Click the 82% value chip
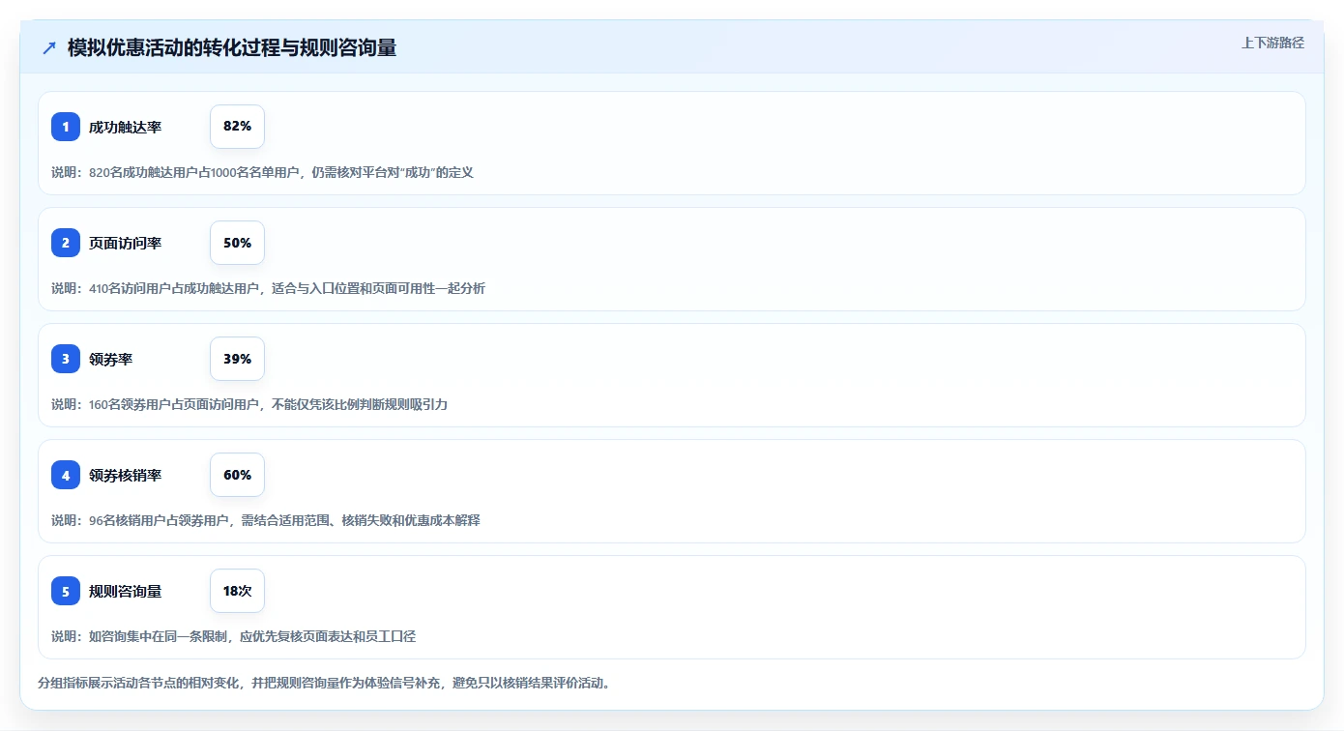 [237, 127]
